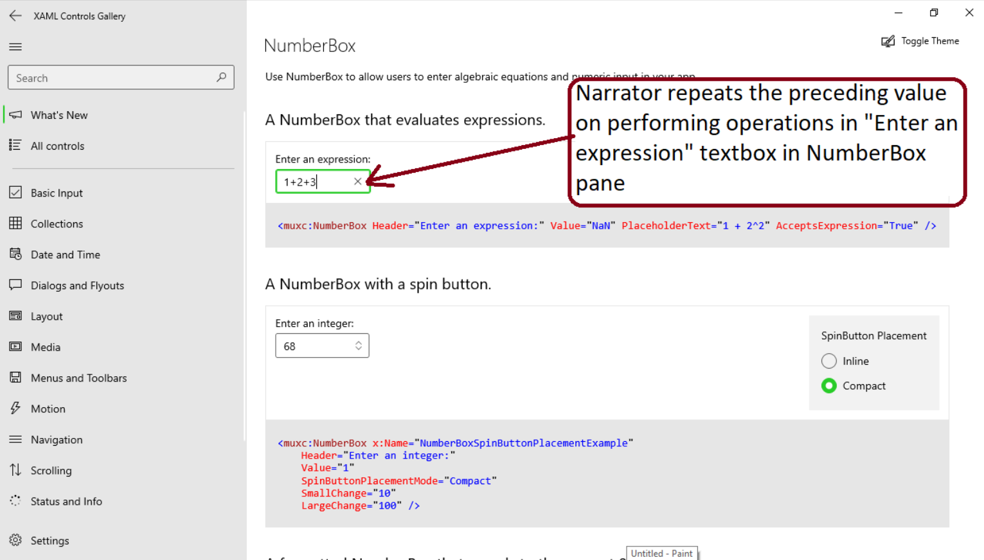
Task: Increment the integer using the spin up arrow
Action: [358, 342]
